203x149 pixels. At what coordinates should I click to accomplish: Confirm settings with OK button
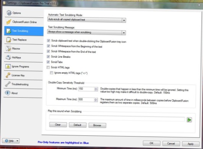pos(151,143)
